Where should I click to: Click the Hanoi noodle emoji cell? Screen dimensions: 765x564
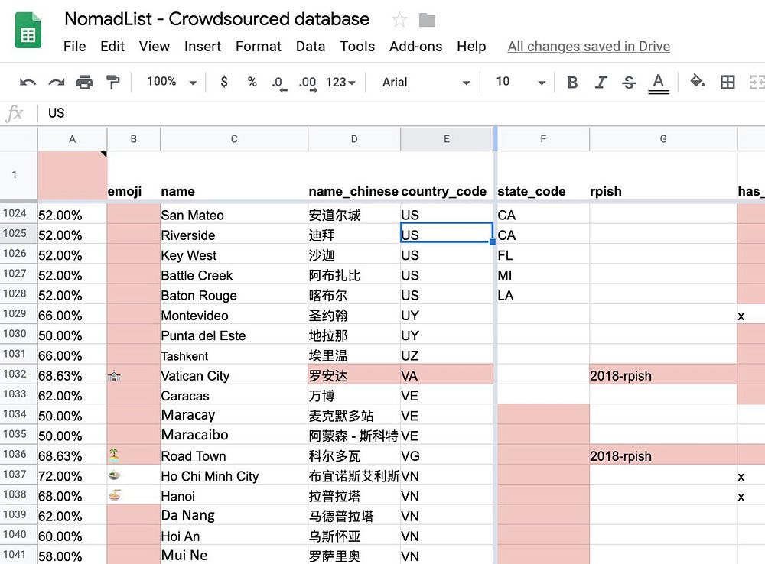[x=134, y=495]
